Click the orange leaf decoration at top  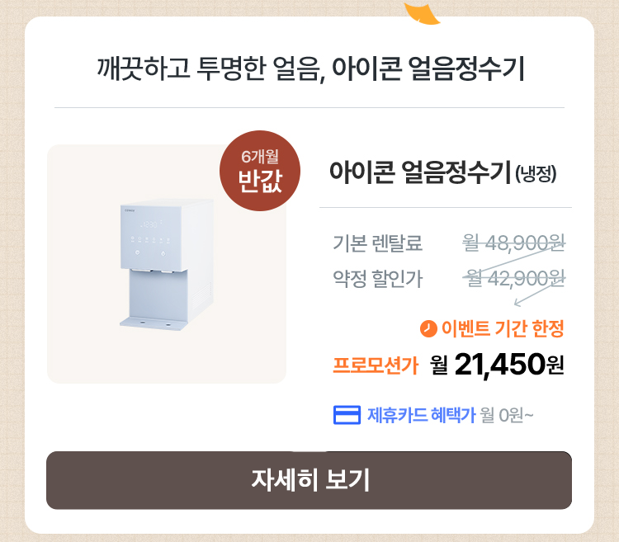coord(423,13)
